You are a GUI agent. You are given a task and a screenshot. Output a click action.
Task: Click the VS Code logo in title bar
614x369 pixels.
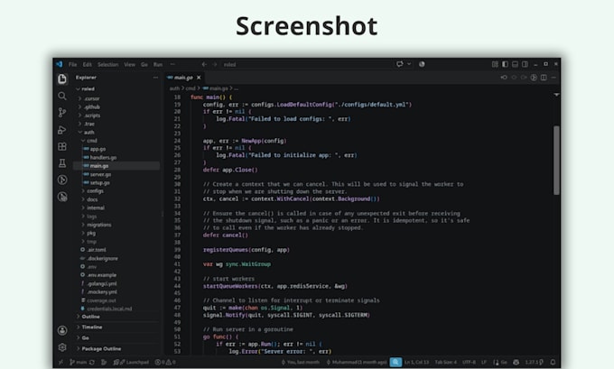coord(59,64)
